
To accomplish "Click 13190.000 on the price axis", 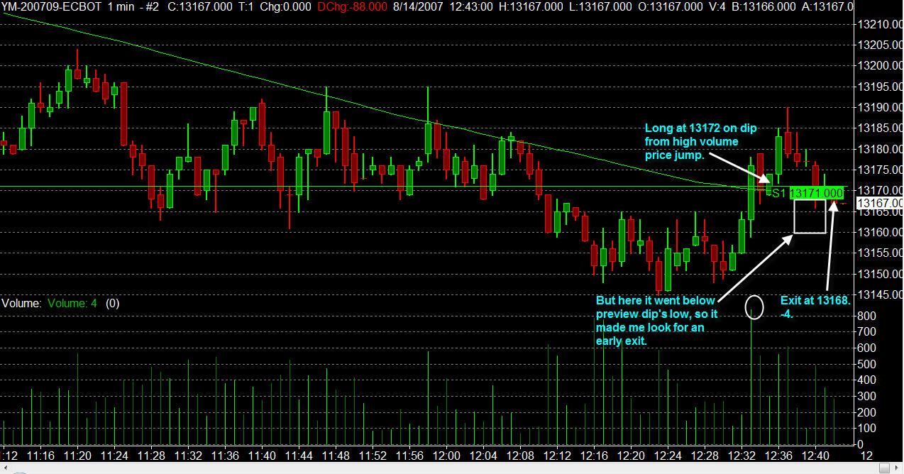I will 880,108.
